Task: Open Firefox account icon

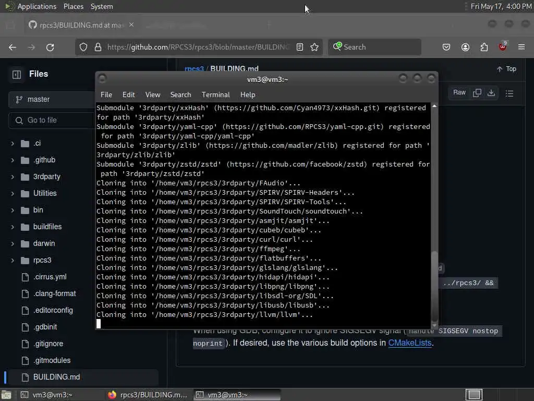Action: (x=465, y=47)
